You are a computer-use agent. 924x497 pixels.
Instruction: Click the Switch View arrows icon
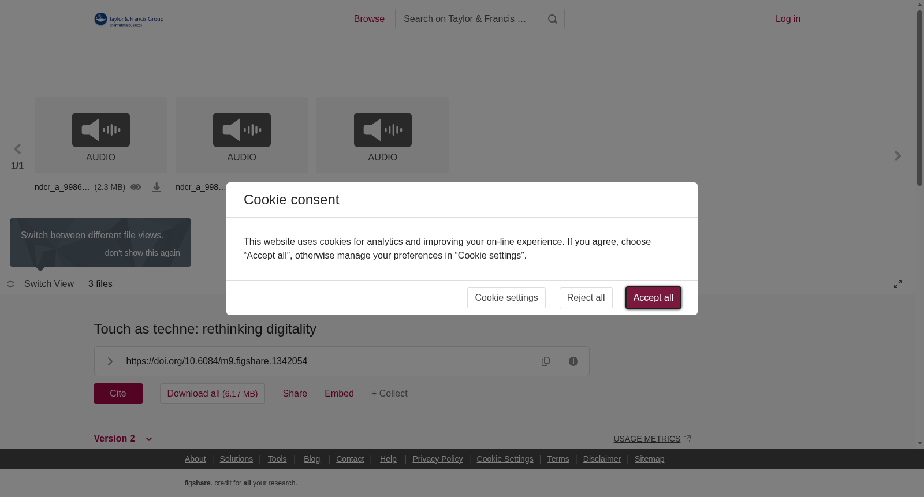tap(10, 284)
